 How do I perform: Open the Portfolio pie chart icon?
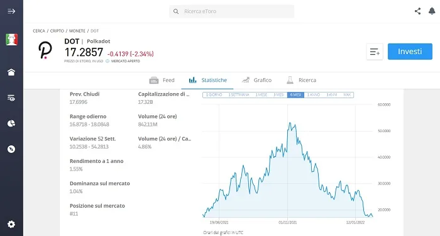[11, 123]
